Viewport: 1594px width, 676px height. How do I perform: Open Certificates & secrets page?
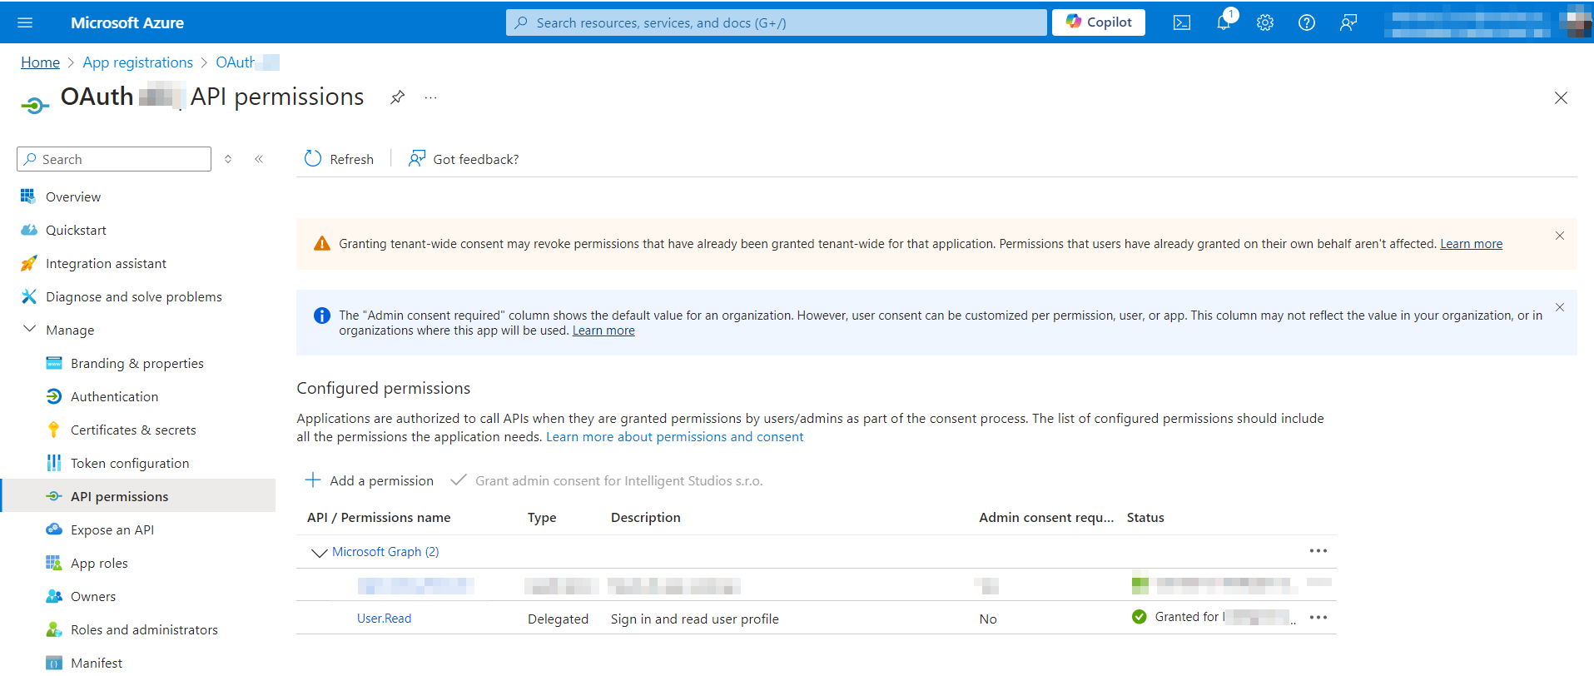coord(133,430)
